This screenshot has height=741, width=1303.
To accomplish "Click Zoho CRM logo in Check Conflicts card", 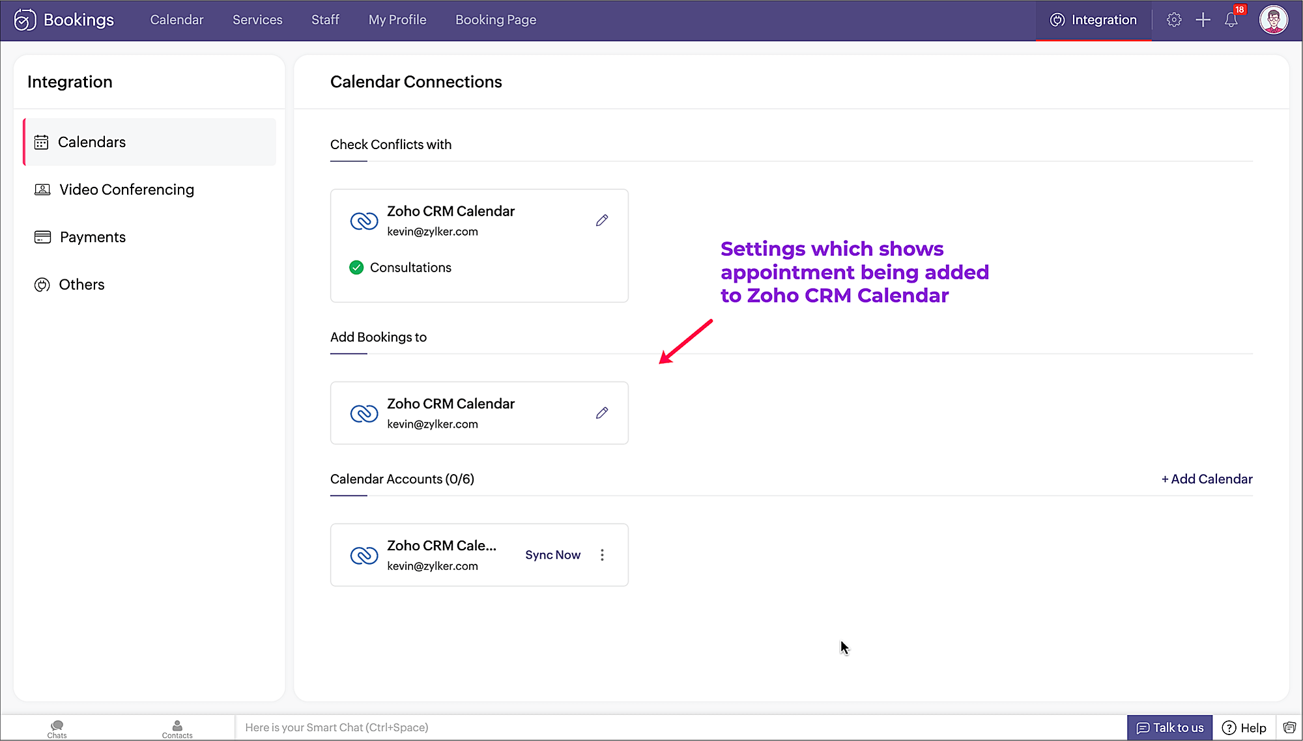I will [364, 221].
